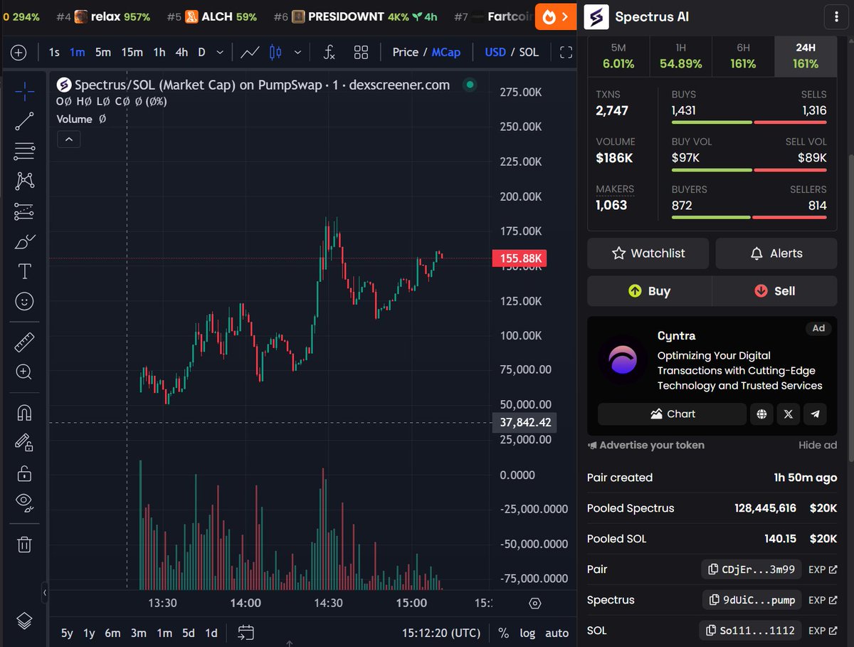Select the Text annotation tool
This screenshot has height=647, width=854.
click(24, 271)
